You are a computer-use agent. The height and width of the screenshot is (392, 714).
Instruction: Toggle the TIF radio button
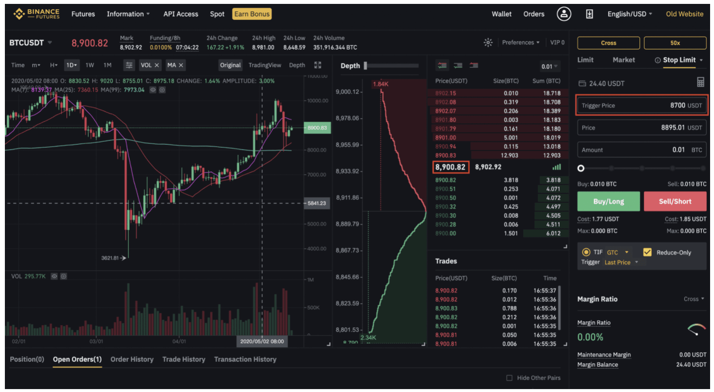point(586,252)
